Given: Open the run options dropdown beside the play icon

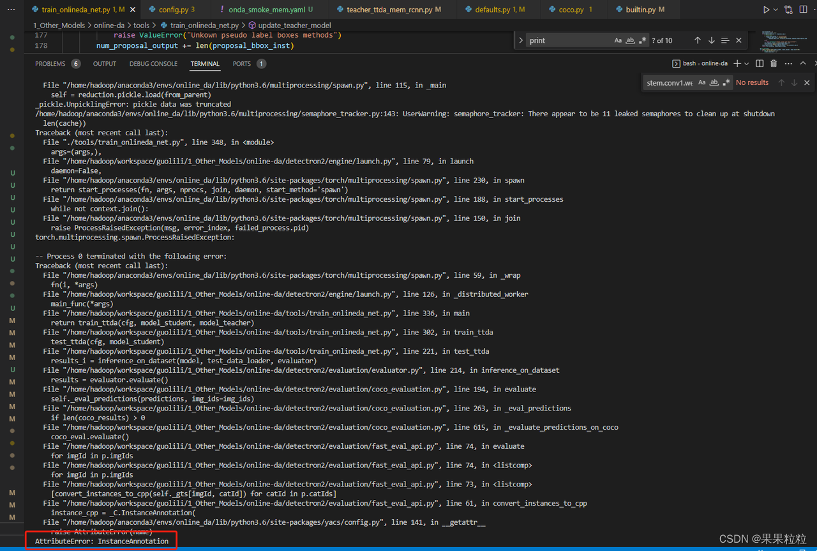Looking at the screenshot, I should [776, 10].
